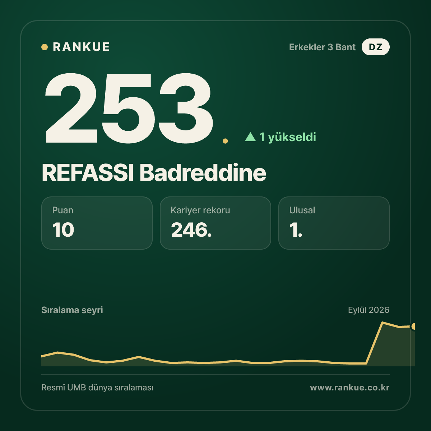Click the '10' points value
The height and width of the screenshot is (431, 431).
(x=63, y=230)
